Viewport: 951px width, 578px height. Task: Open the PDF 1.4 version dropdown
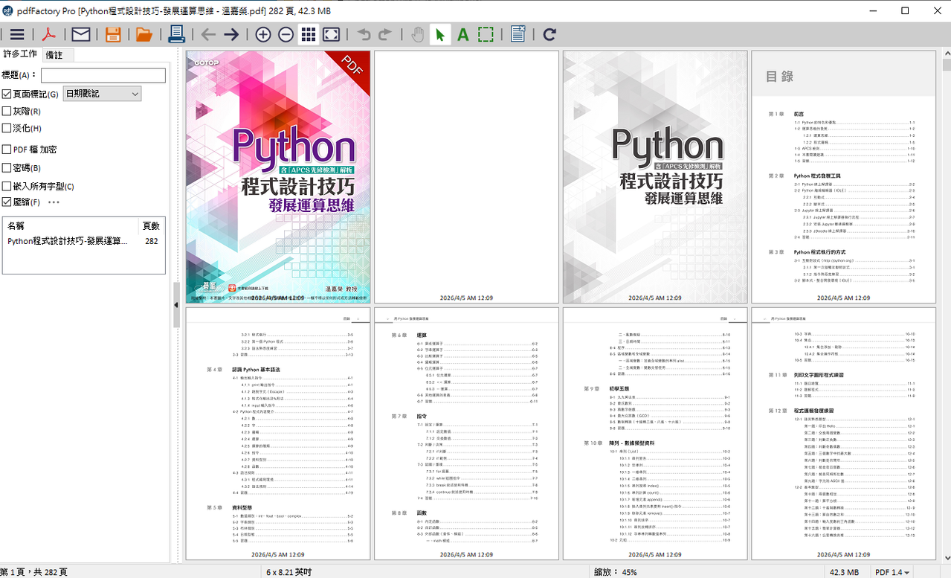(x=892, y=572)
